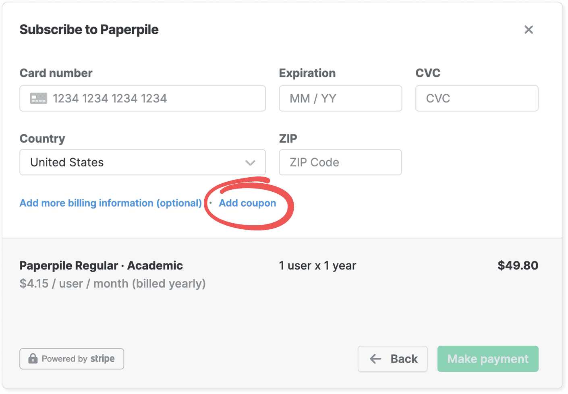Click the ZIP Code input field
Screen dimensions: 568x394
coord(340,162)
